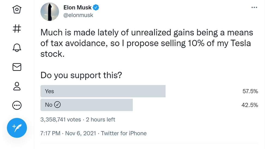Image resolution: width=266 pixels, height=149 pixels.
Task: Click the blue verified badge
Action: tap(96, 8)
